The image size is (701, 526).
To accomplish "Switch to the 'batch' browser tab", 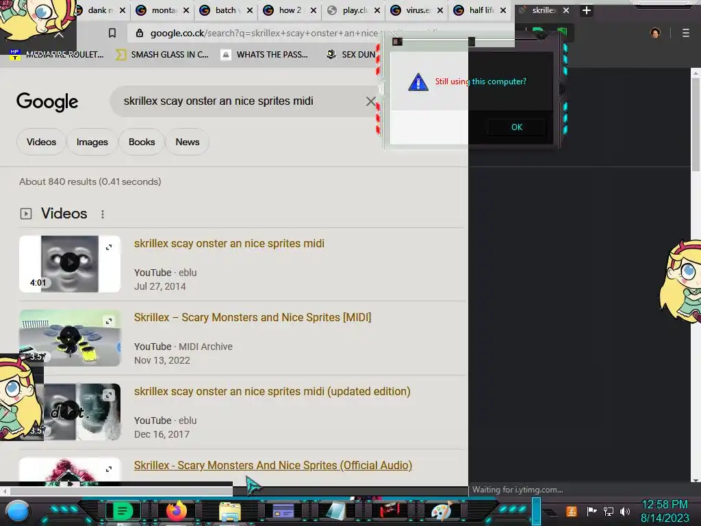I will tap(225, 10).
